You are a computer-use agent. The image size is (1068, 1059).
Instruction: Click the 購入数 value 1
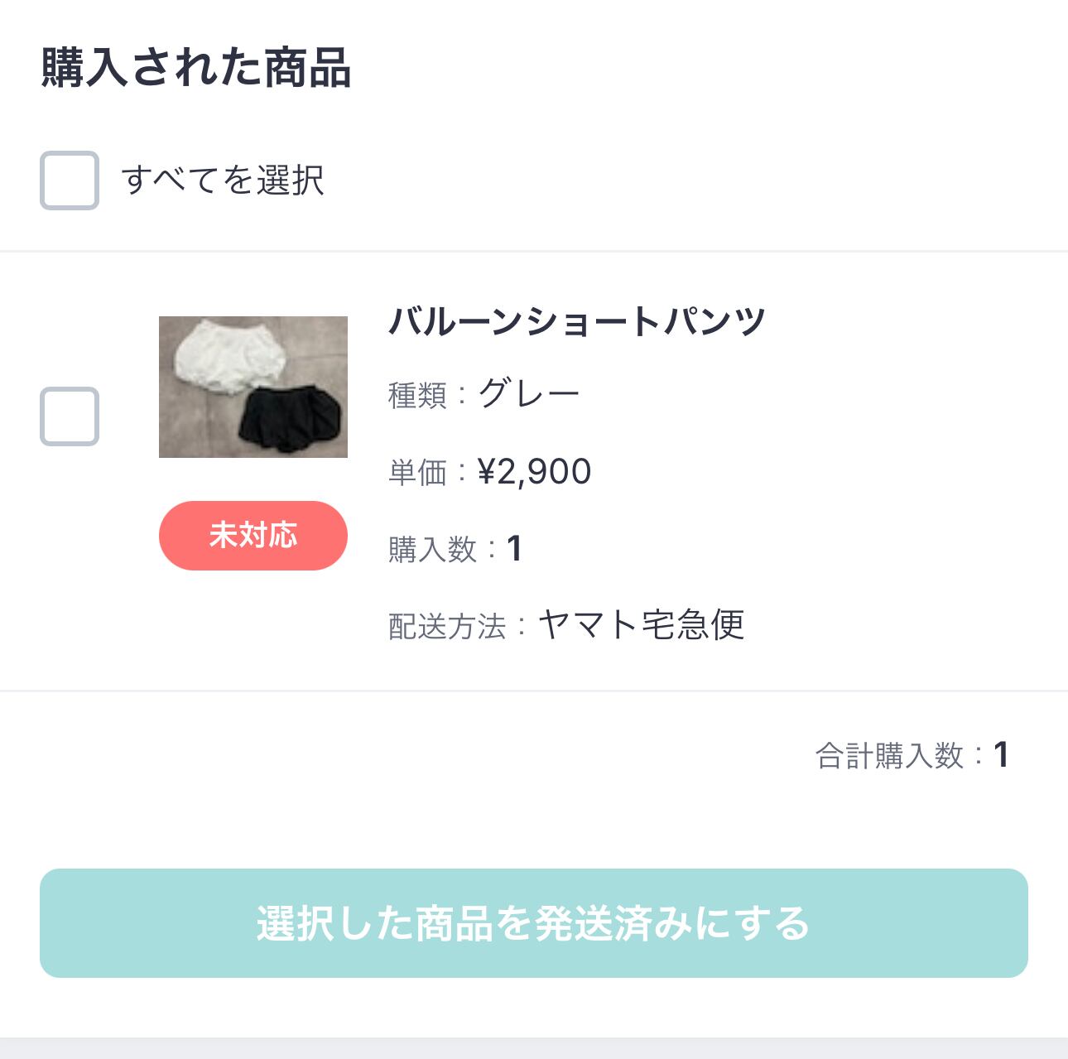tap(514, 548)
